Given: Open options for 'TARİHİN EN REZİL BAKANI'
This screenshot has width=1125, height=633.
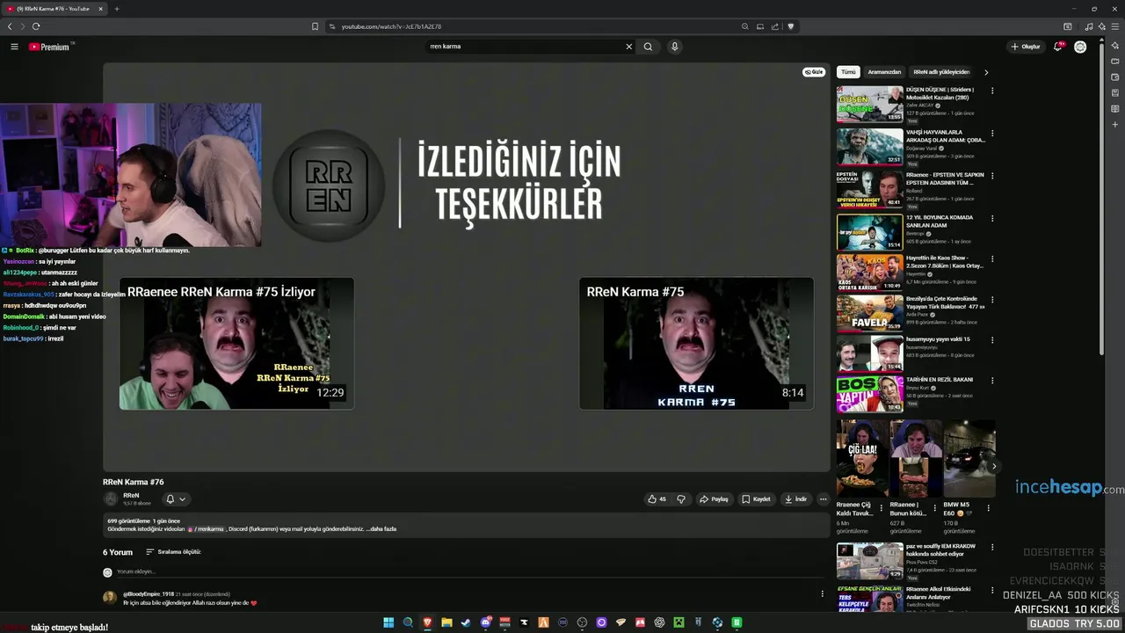Looking at the screenshot, I should [x=992, y=380].
